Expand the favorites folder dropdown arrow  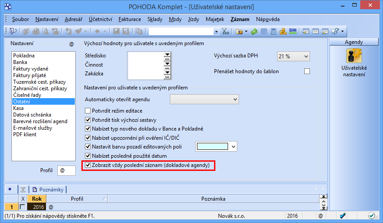point(246,31)
